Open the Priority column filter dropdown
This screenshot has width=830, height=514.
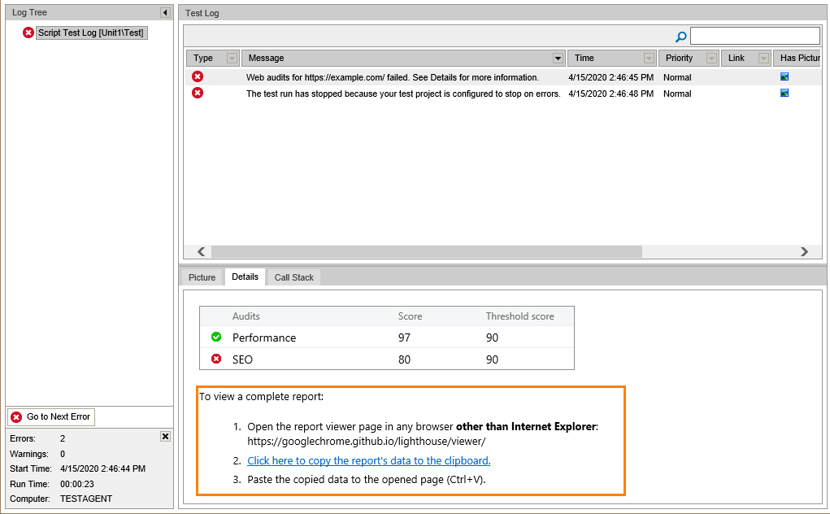(711, 58)
